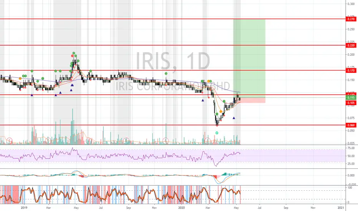This screenshot has height=211, width=358.
Task: Click the 2019 label on the time axis
Action: (x=24, y=208)
